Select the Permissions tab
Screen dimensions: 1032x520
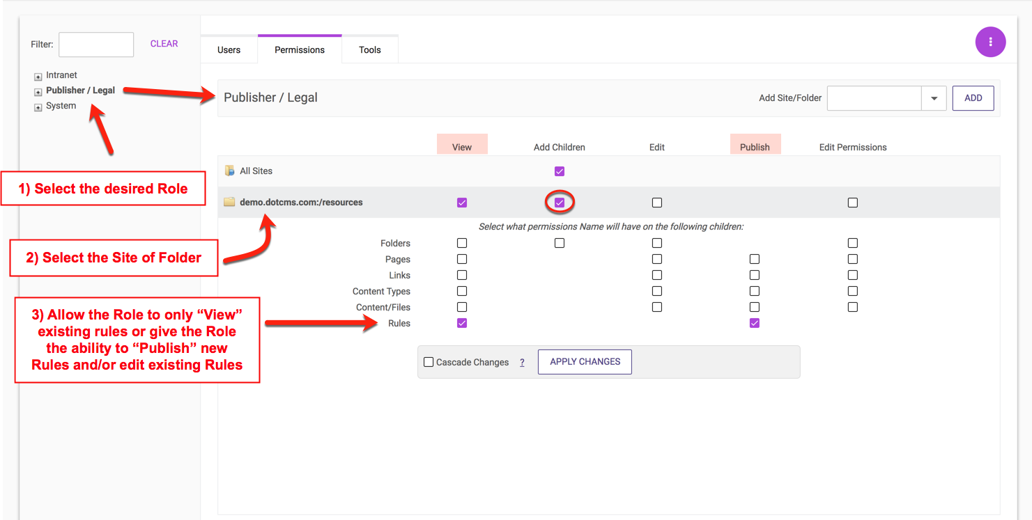click(x=300, y=50)
